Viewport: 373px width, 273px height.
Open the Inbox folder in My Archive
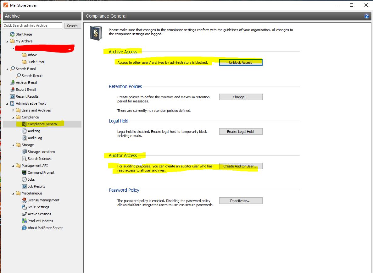coord(32,55)
